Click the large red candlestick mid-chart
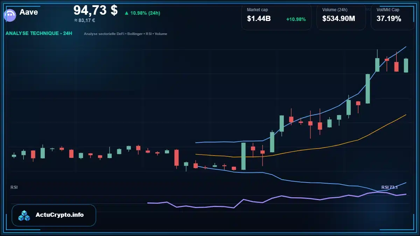420x236 pixels. 176,158
